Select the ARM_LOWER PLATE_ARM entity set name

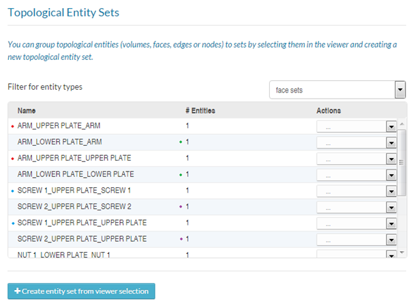pos(59,142)
